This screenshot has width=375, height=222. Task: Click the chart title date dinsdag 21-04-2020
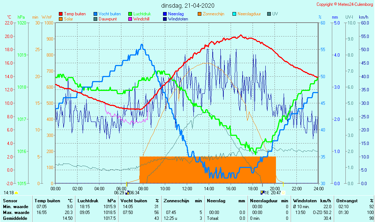click(x=188, y=5)
